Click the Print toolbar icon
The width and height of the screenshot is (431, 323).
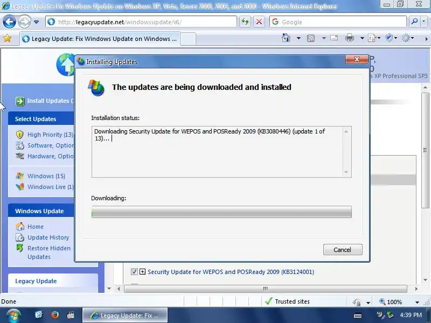[x=350, y=38]
